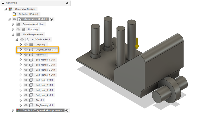Click the Bolt_Hole_2 v1:1 body icon

[x=31, y=85]
